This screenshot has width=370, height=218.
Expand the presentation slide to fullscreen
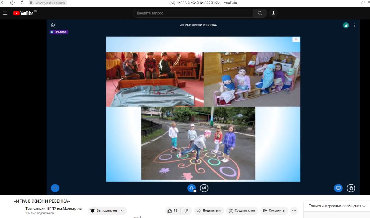tap(296, 39)
